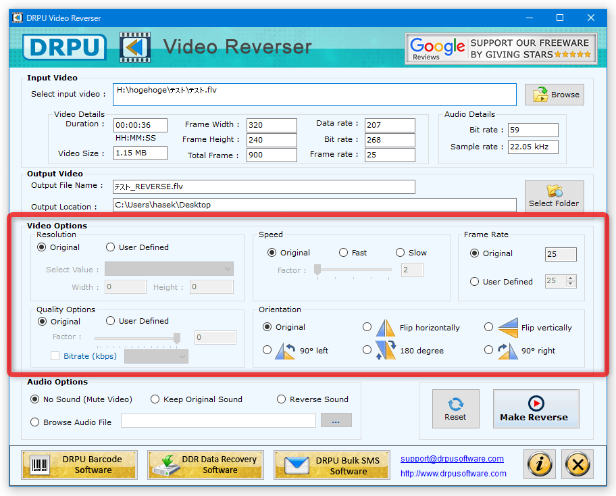Open DDR Data Recovery Software promo
This screenshot has width=616, height=496.
[205, 464]
